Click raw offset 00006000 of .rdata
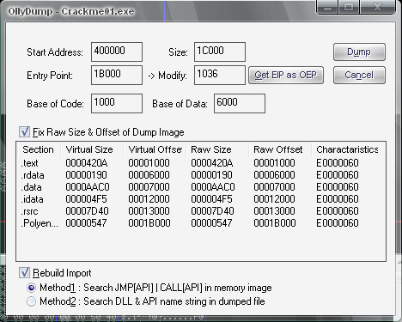 click(274, 175)
